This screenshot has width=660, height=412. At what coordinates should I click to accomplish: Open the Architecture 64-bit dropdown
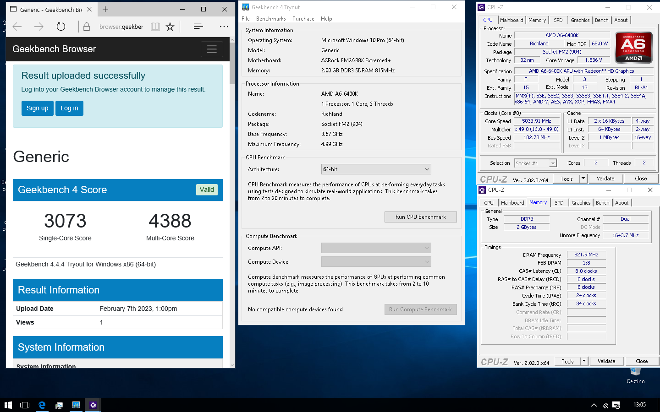pyautogui.click(x=376, y=169)
